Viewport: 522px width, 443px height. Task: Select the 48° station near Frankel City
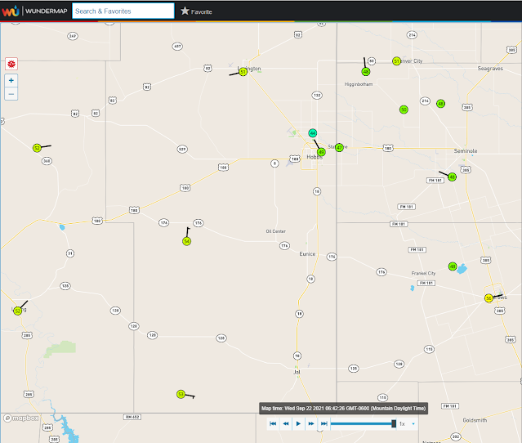point(452,266)
